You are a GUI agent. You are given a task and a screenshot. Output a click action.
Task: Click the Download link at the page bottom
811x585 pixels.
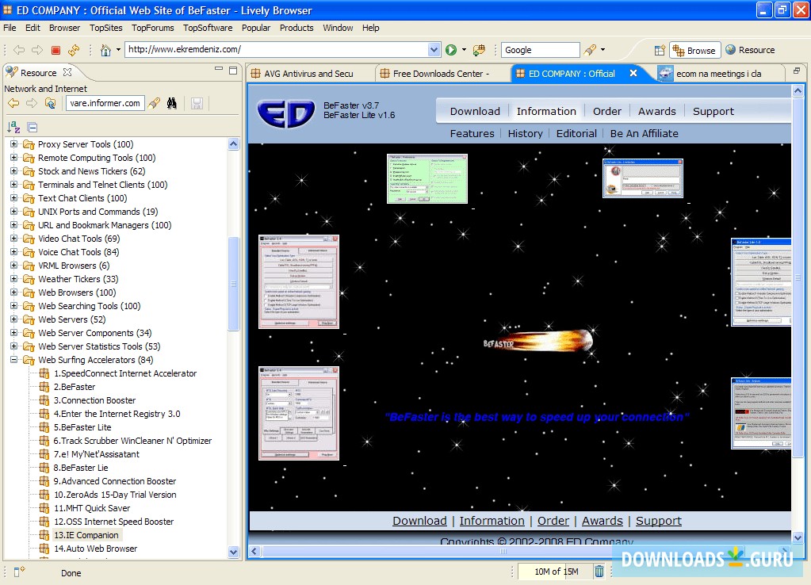[419, 521]
